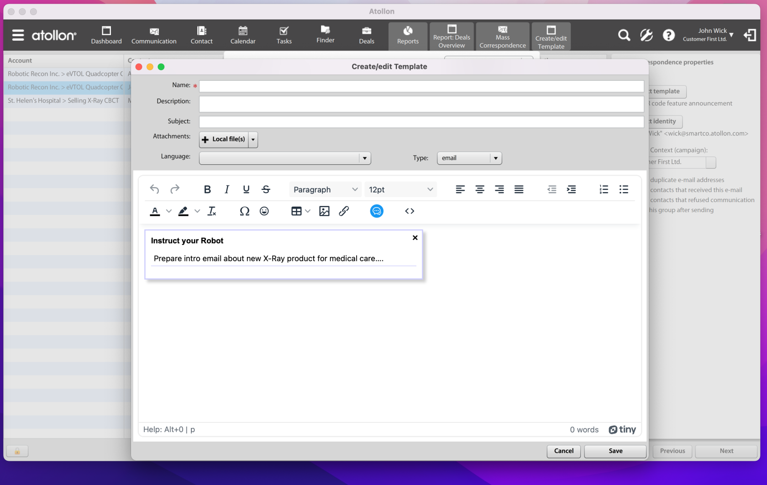Viewport: 767px width, 485px height.
Task: Switch to the Reports tab
Action: click(x=408, y=36)
